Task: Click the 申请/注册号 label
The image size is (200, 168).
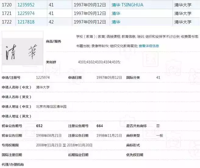Action: click(11, 77)
